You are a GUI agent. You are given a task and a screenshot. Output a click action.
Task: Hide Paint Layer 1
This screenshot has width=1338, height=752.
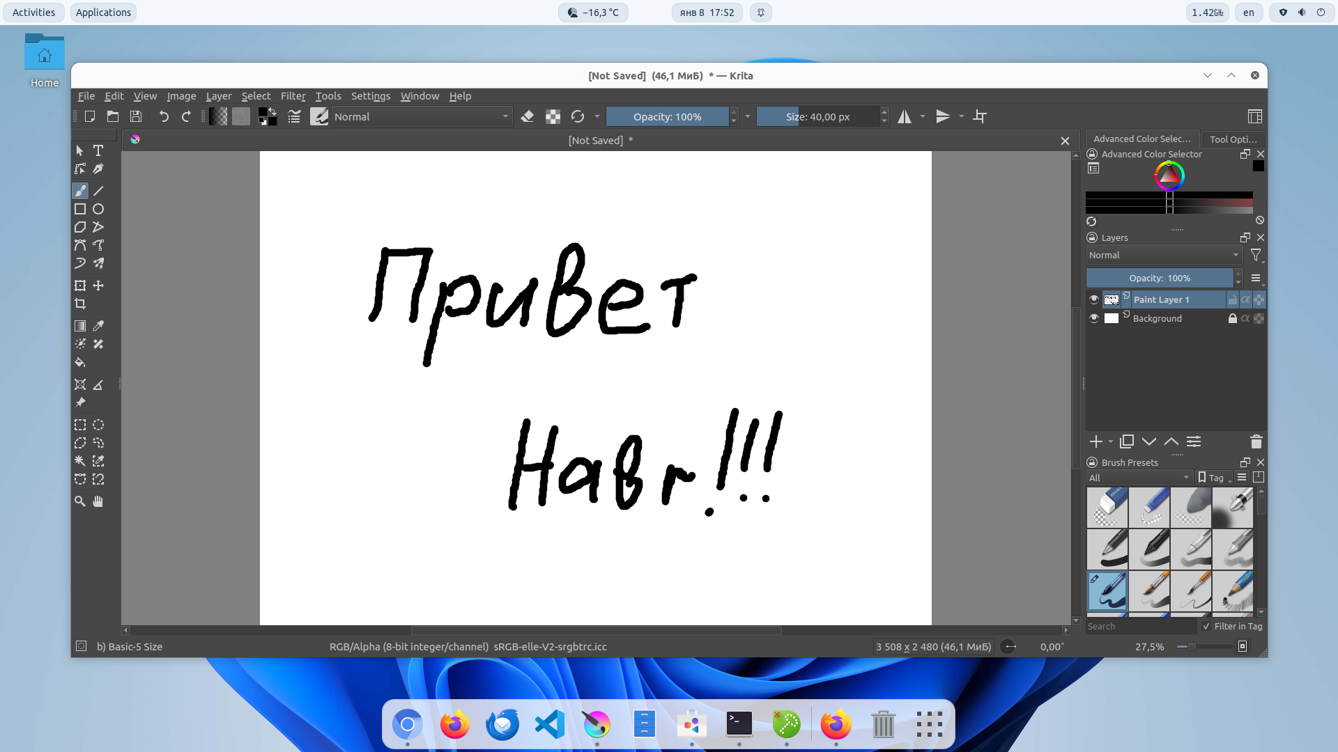coord(1094,299)
